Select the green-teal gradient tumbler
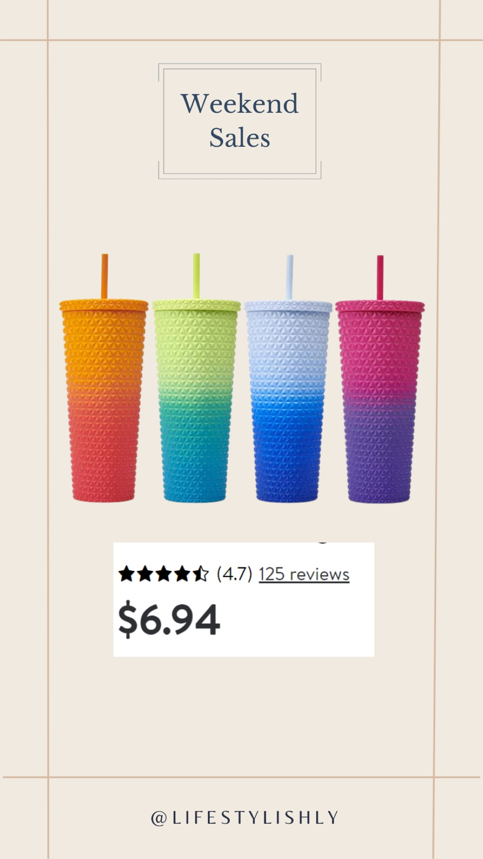The height and width of the screenshot is (859, 483). 196,377
